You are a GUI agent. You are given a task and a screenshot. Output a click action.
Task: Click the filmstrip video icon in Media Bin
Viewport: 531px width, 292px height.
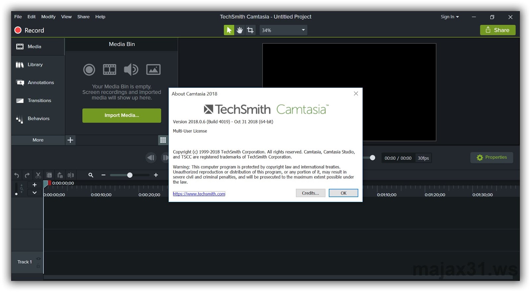click(110, 70)
